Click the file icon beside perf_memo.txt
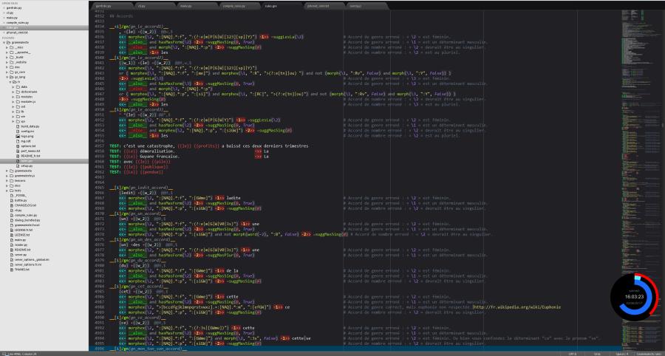 [18, 151]
